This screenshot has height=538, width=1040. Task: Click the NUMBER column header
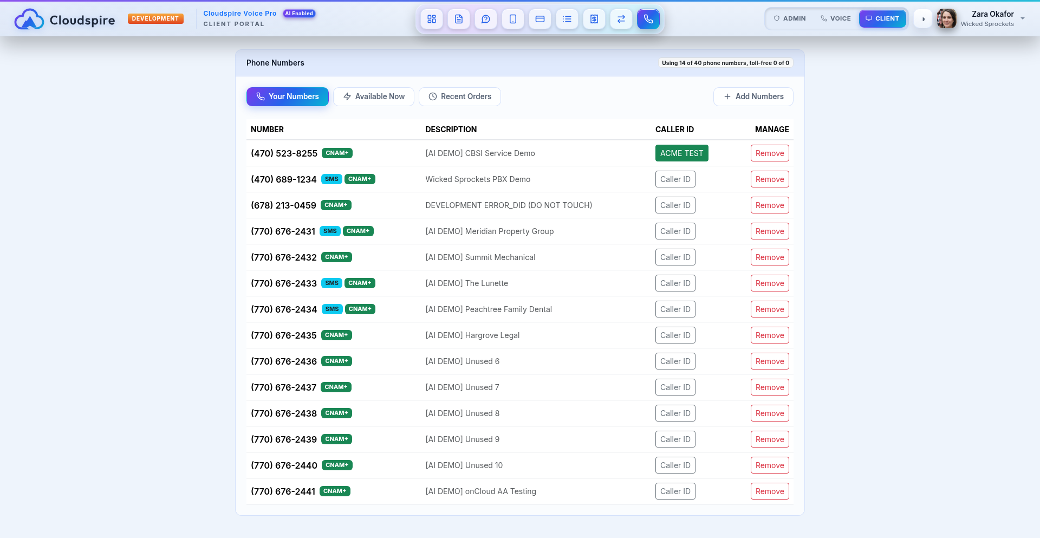[x=267, y=129]
